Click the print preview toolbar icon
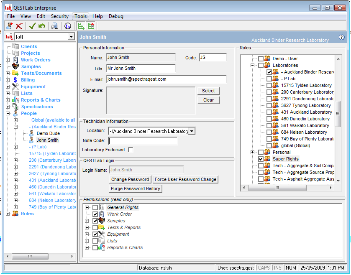The width and height of the screenshot is (351, 275). [55, 26]
